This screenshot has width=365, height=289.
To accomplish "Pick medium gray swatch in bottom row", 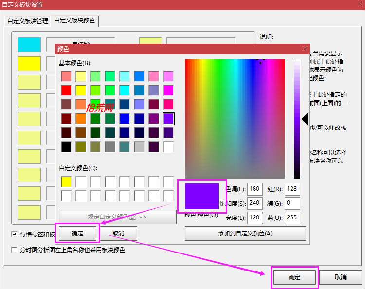I will 110,147.
